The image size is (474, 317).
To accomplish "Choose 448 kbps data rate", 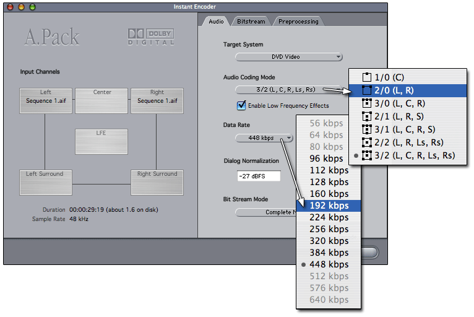I will click(329, 264).
